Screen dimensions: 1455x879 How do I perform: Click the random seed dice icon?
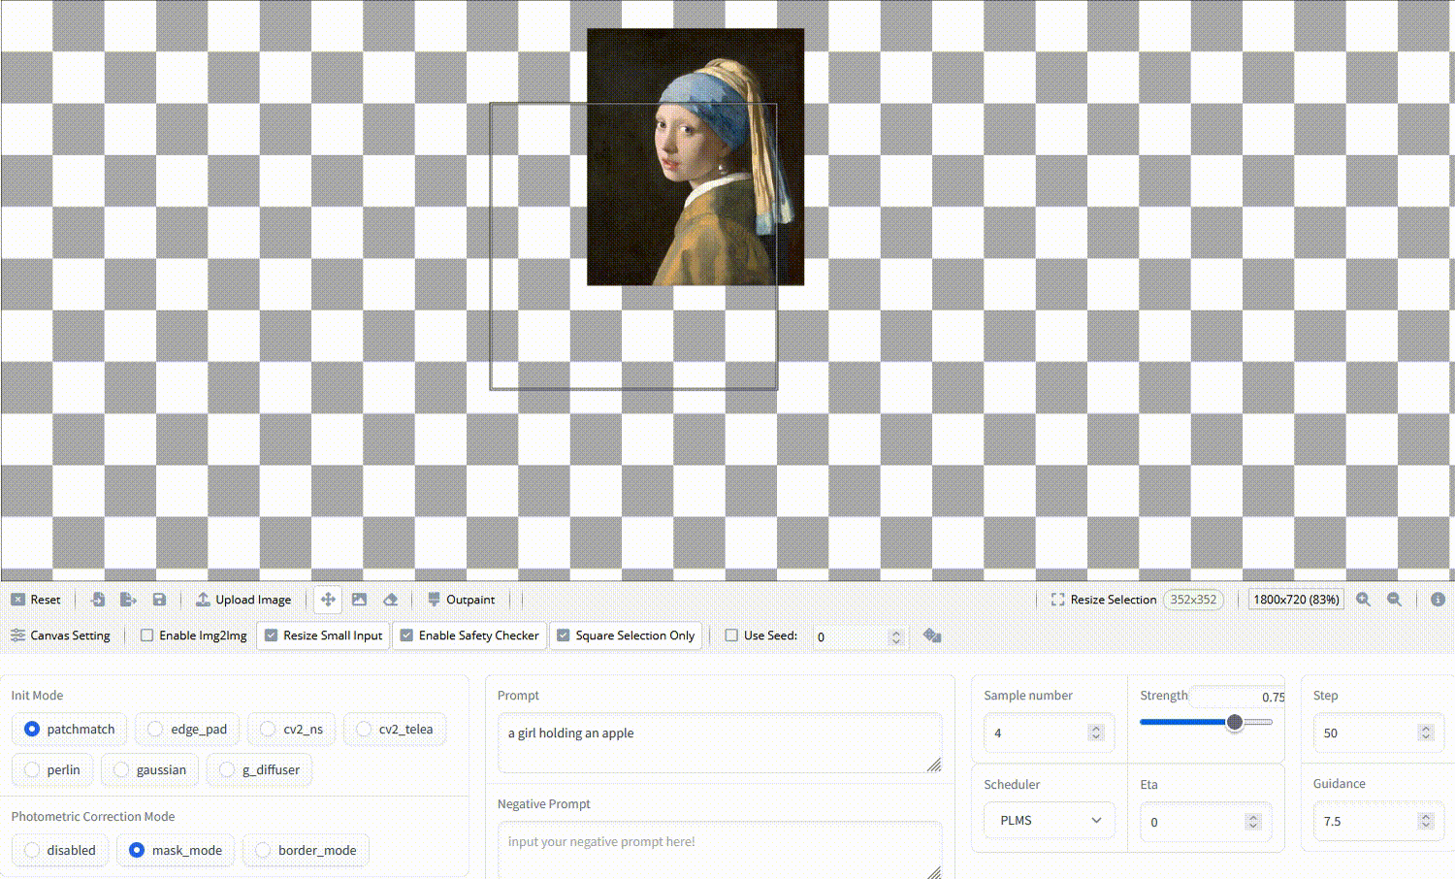coord(932,635)
